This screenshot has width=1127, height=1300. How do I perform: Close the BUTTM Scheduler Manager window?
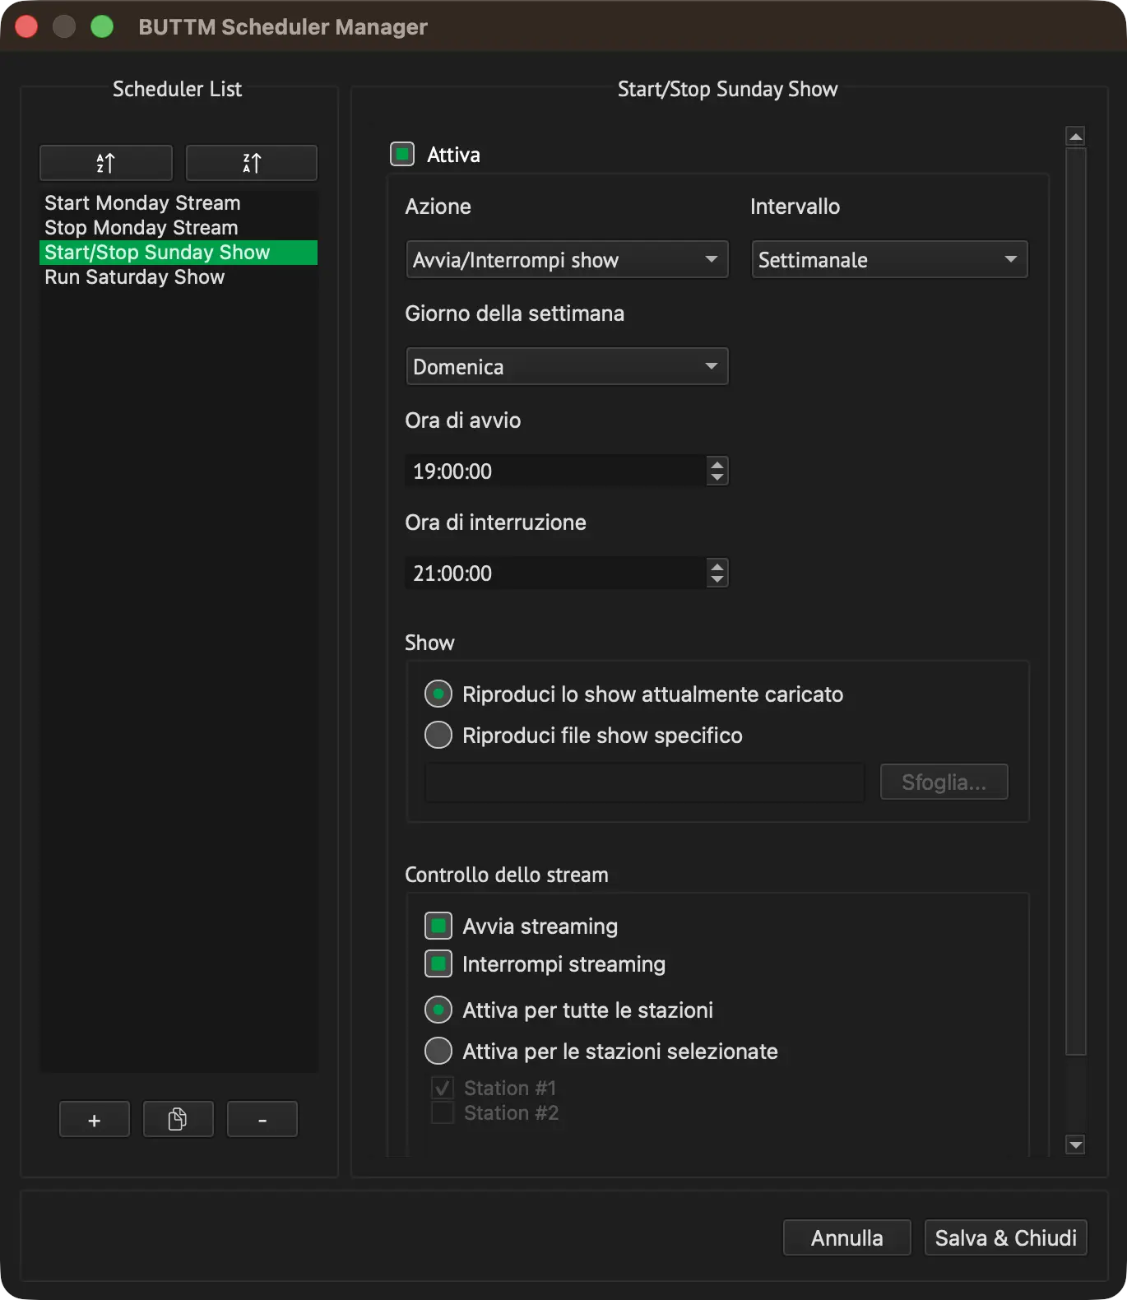(26, 26)
